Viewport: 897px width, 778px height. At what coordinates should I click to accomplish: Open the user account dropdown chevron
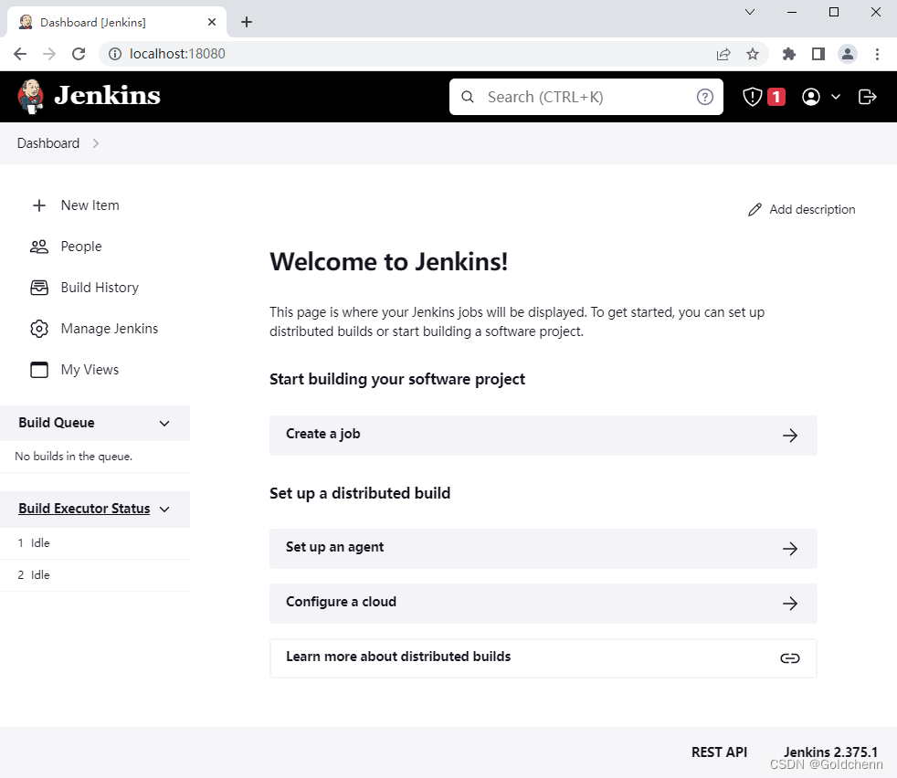pos(836,96)
